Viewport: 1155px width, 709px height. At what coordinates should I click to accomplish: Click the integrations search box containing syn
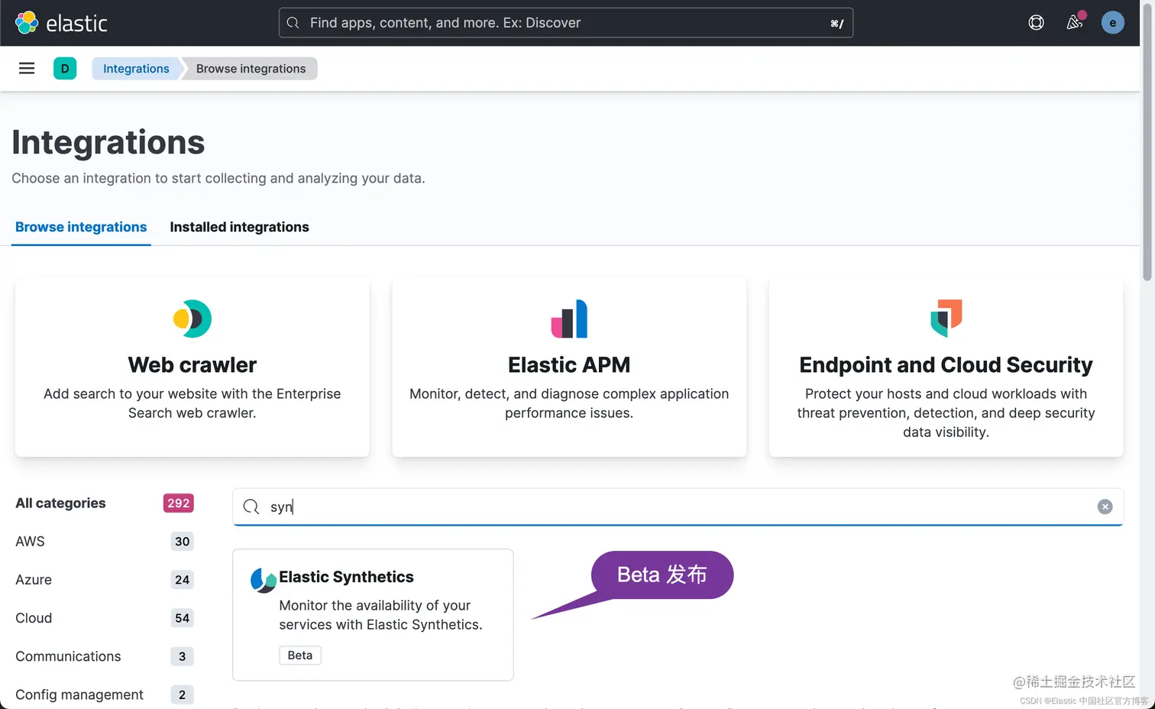pyautogui.click(x=678, y=507)
